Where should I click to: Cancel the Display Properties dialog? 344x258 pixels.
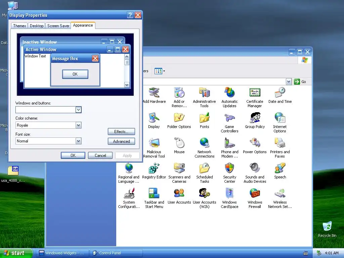click(x=100, y=155)
